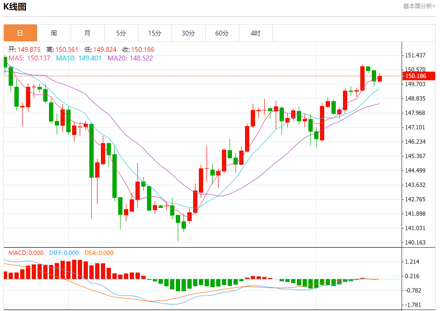Screen dimensions: 440x311
Task: Click the 收:150.186 close value
Action: click(138, 49)
